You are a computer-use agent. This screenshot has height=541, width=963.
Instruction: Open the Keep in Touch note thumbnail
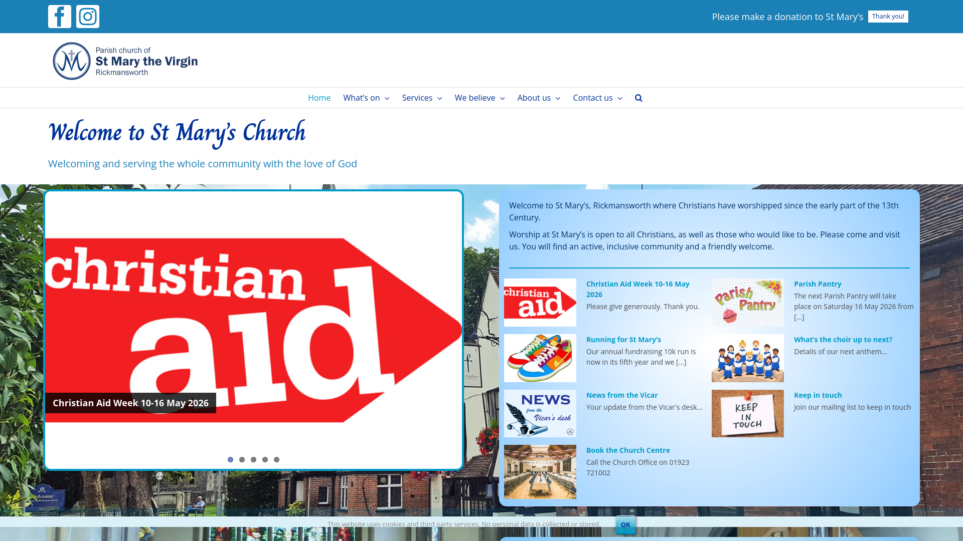pos(747,413)
